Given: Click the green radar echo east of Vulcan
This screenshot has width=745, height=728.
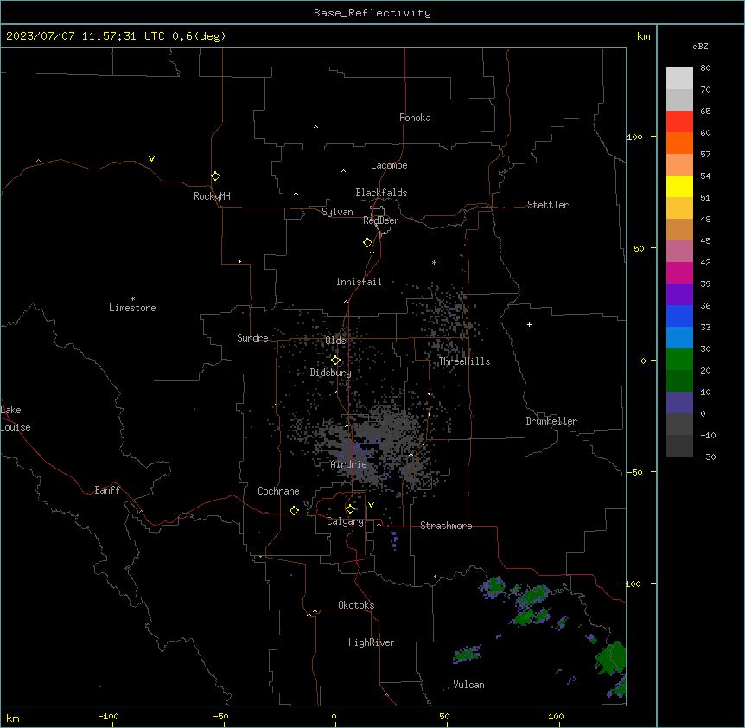Looking at the screenshot, I should click(612, 658).
